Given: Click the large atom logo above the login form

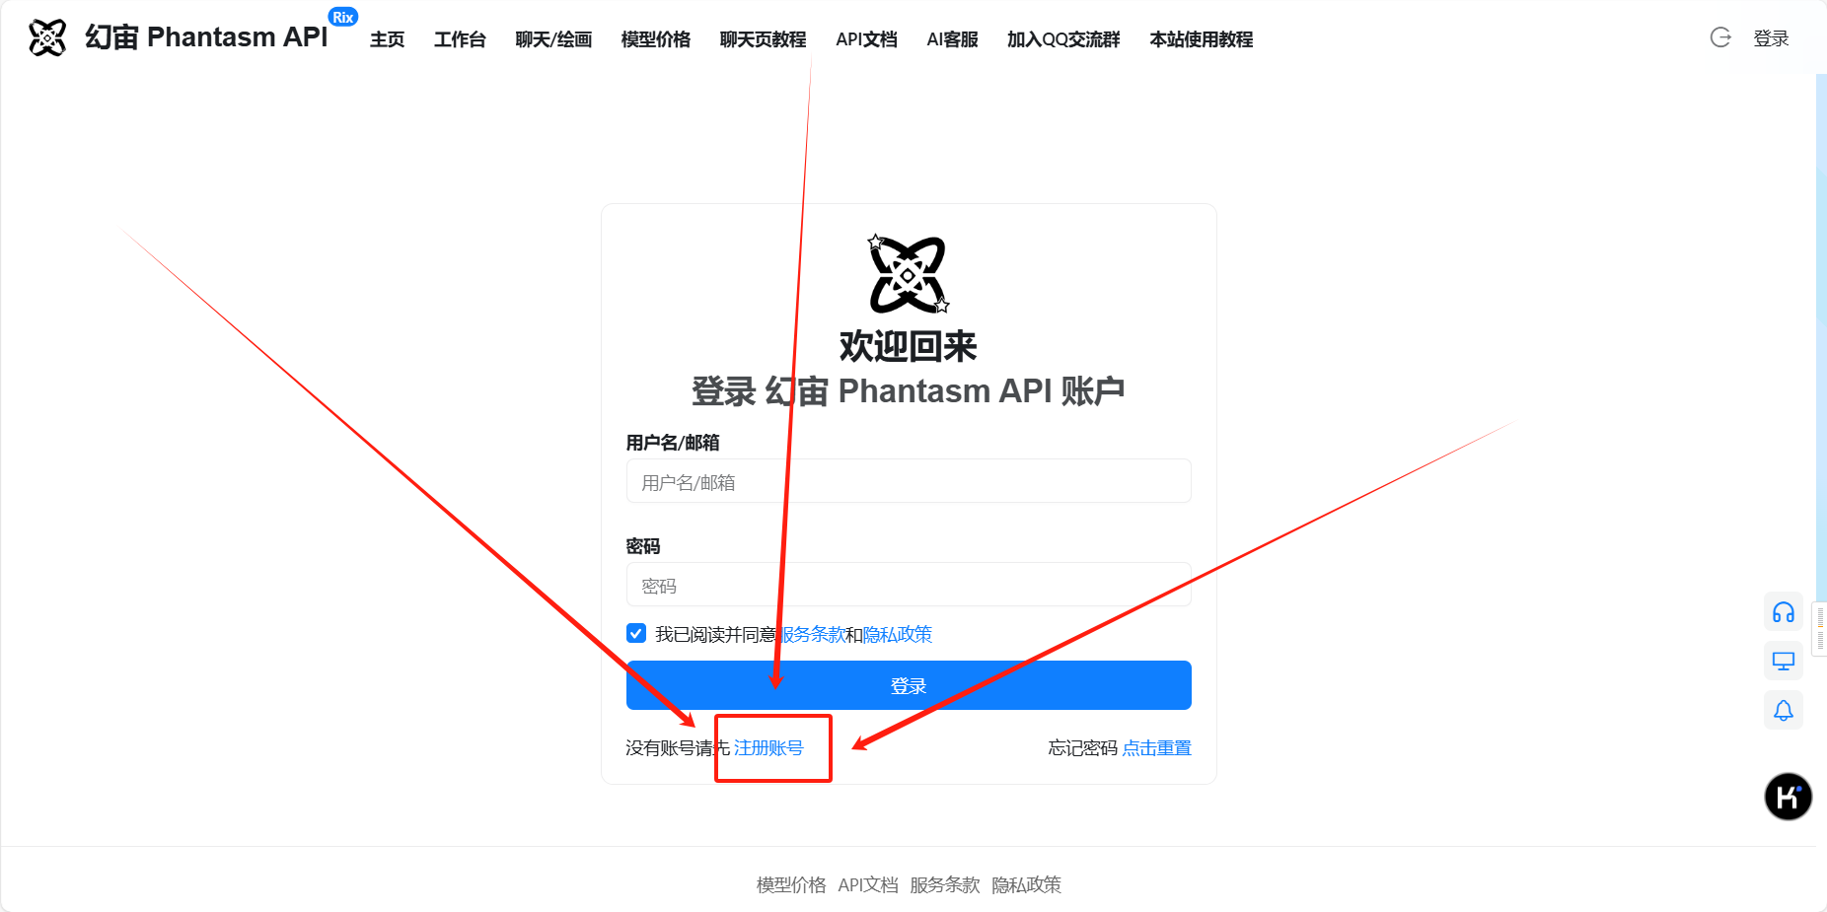Looking at the screenshot, I should tap(909, 274).
